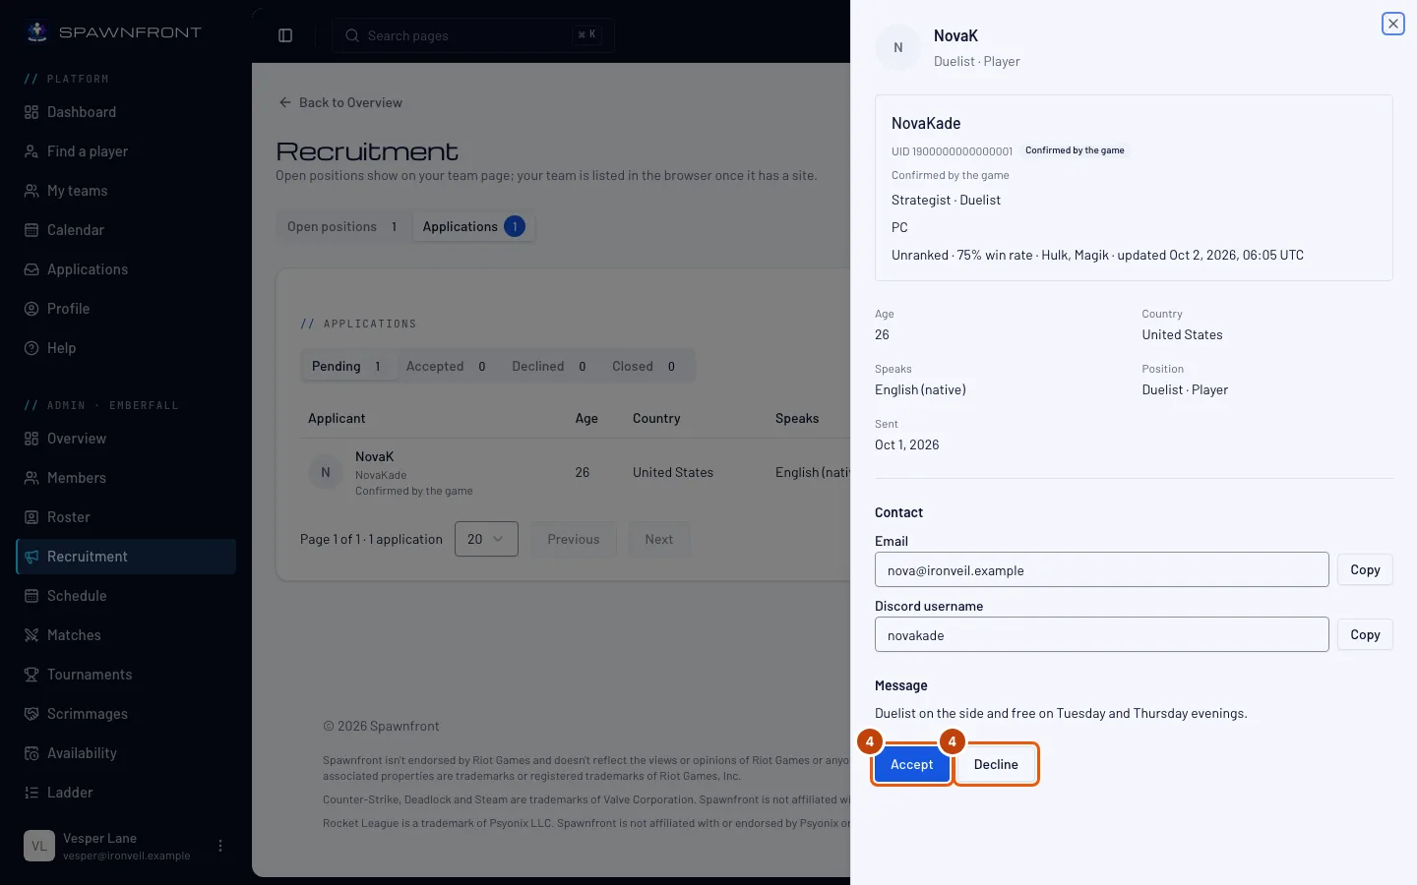Image resolution: width=1417 pixels, height=885 pixels.
Task: Click the Recruitment megaphone icon
Action: pyautogui.click(x=31, y=557)
